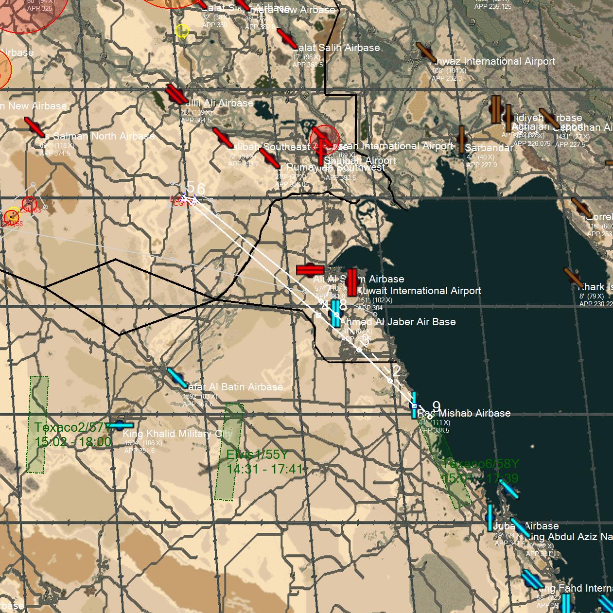This screenshot has height=613, width=613.
Task: Click waypoint 6 blue triangle marker
Action: tap(194, 199)
